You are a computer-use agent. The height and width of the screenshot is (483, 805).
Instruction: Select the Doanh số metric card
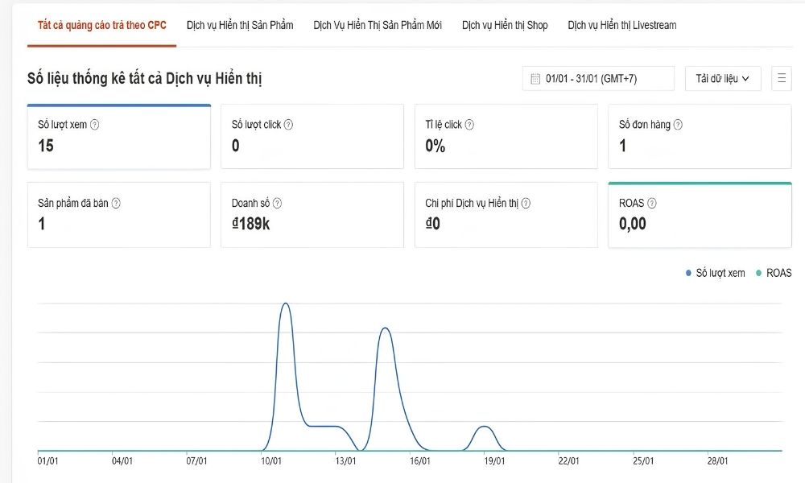(x=312, y=215)
